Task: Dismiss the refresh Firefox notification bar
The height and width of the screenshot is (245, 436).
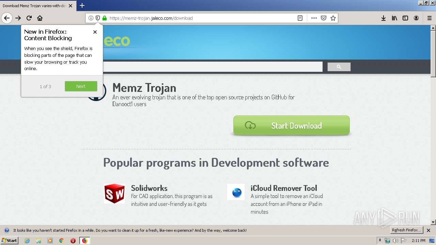Action: 429,230
